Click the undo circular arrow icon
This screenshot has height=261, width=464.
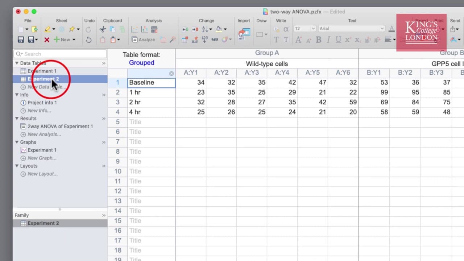(89, 40)
